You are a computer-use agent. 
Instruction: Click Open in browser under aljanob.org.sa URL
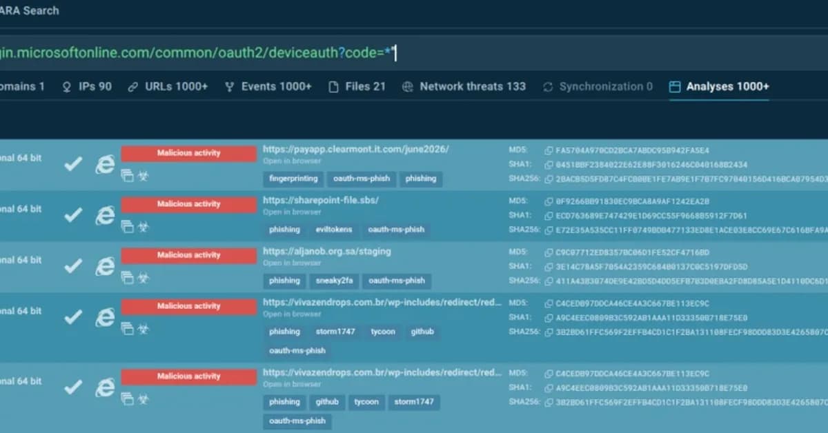pyautogui.click(x=292, y=263)
